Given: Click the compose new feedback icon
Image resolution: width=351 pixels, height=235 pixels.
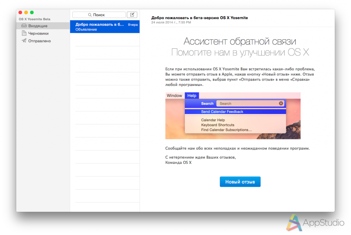Looking at the screenshot, I should pyautogui.click(x=132, y=15).
